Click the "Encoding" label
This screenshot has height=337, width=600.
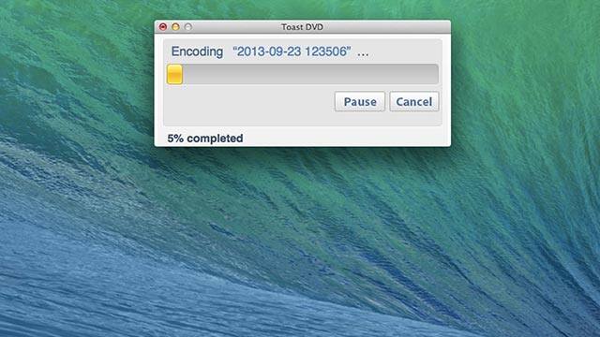click(x=197, y=51)
